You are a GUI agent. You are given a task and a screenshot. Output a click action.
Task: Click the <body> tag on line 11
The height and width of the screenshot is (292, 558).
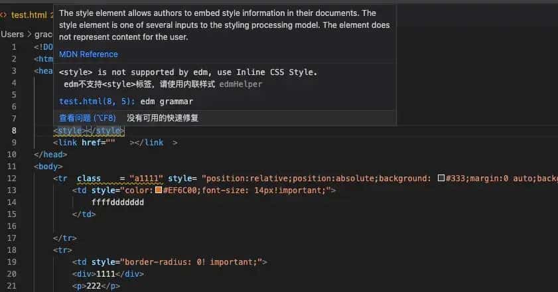[48, 167]
